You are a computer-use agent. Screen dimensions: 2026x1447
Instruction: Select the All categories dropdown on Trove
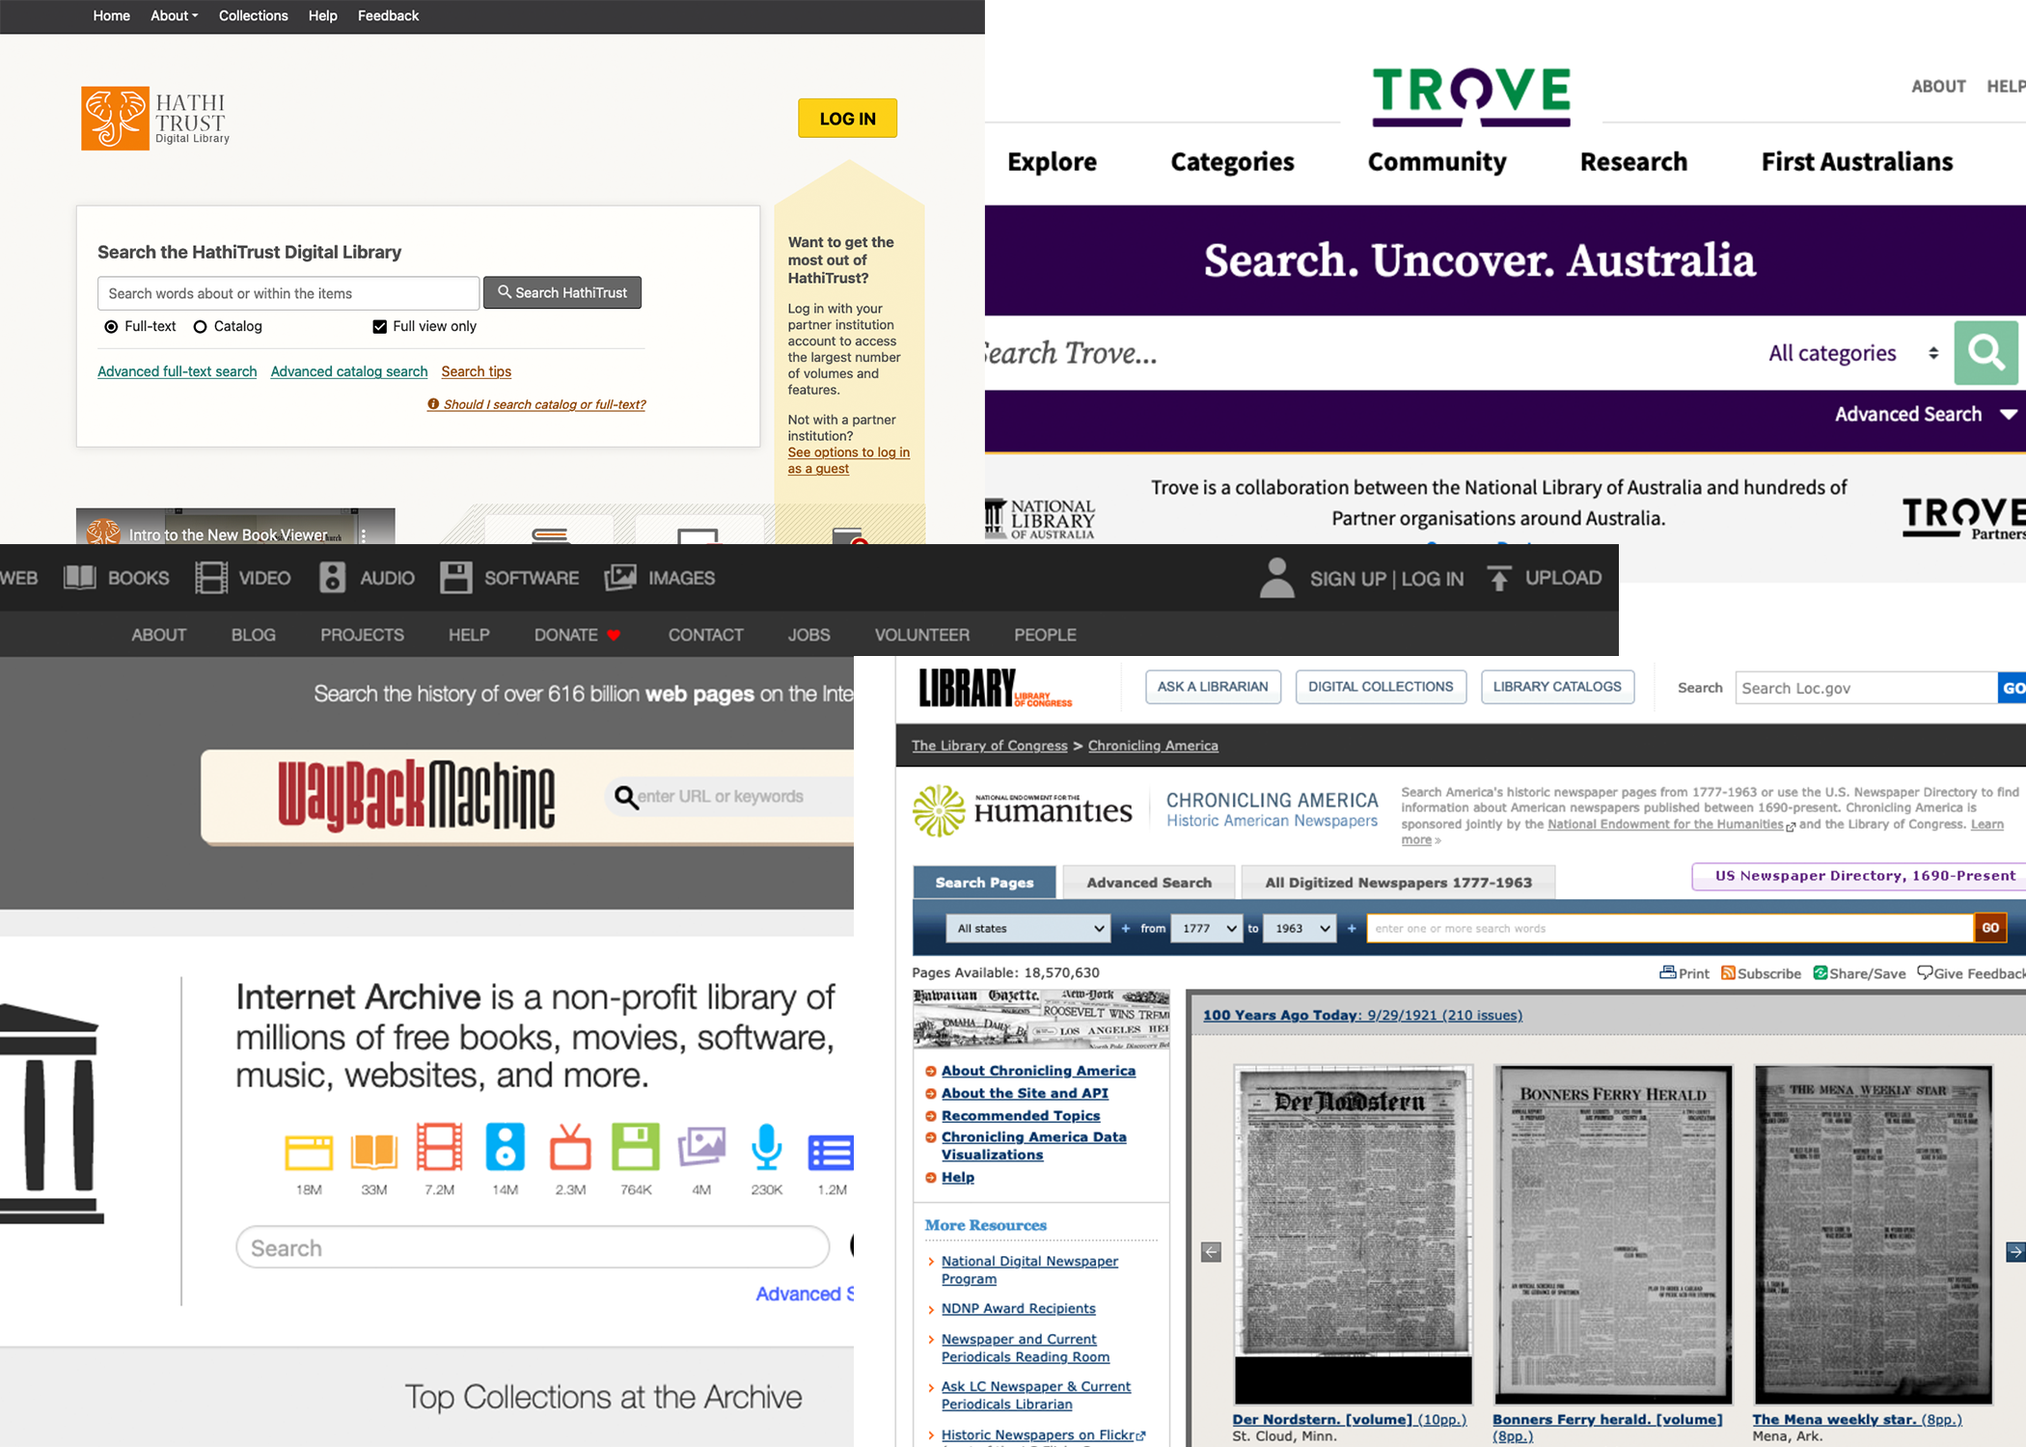pyautogui.click(x=1852, y=354)
